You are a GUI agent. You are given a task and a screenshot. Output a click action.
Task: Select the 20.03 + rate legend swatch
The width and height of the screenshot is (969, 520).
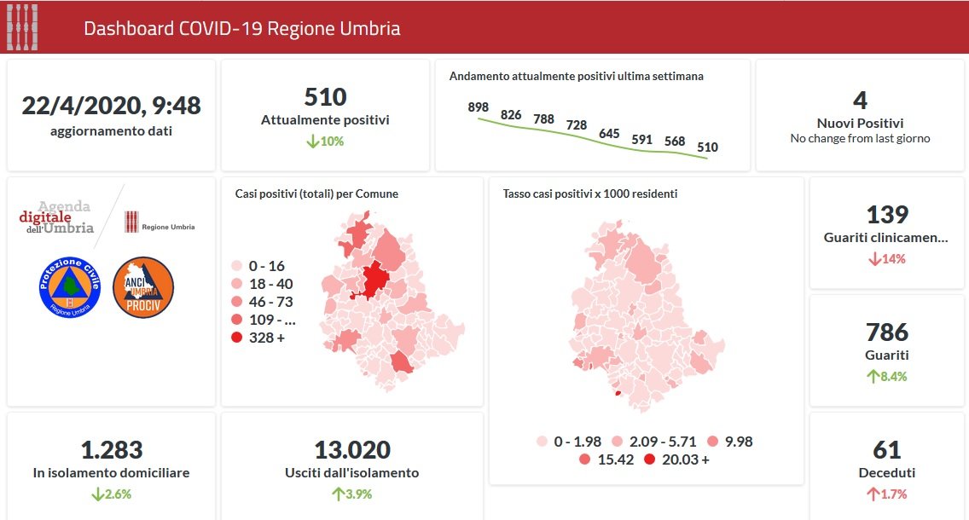650,459
